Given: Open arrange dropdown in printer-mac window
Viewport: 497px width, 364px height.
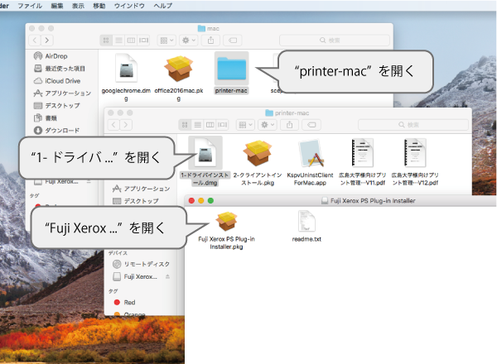Looking at the screenshot, I should pyautogui.click(x=246, y=125).
